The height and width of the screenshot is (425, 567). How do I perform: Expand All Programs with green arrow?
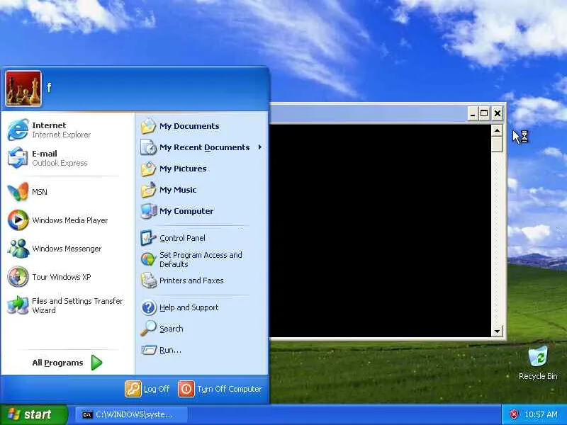pyautogui.click(x=96, y=363)
